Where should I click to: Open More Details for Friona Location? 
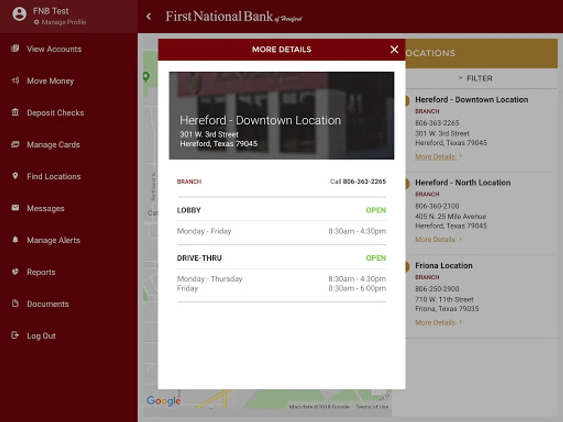pos(439,323)
